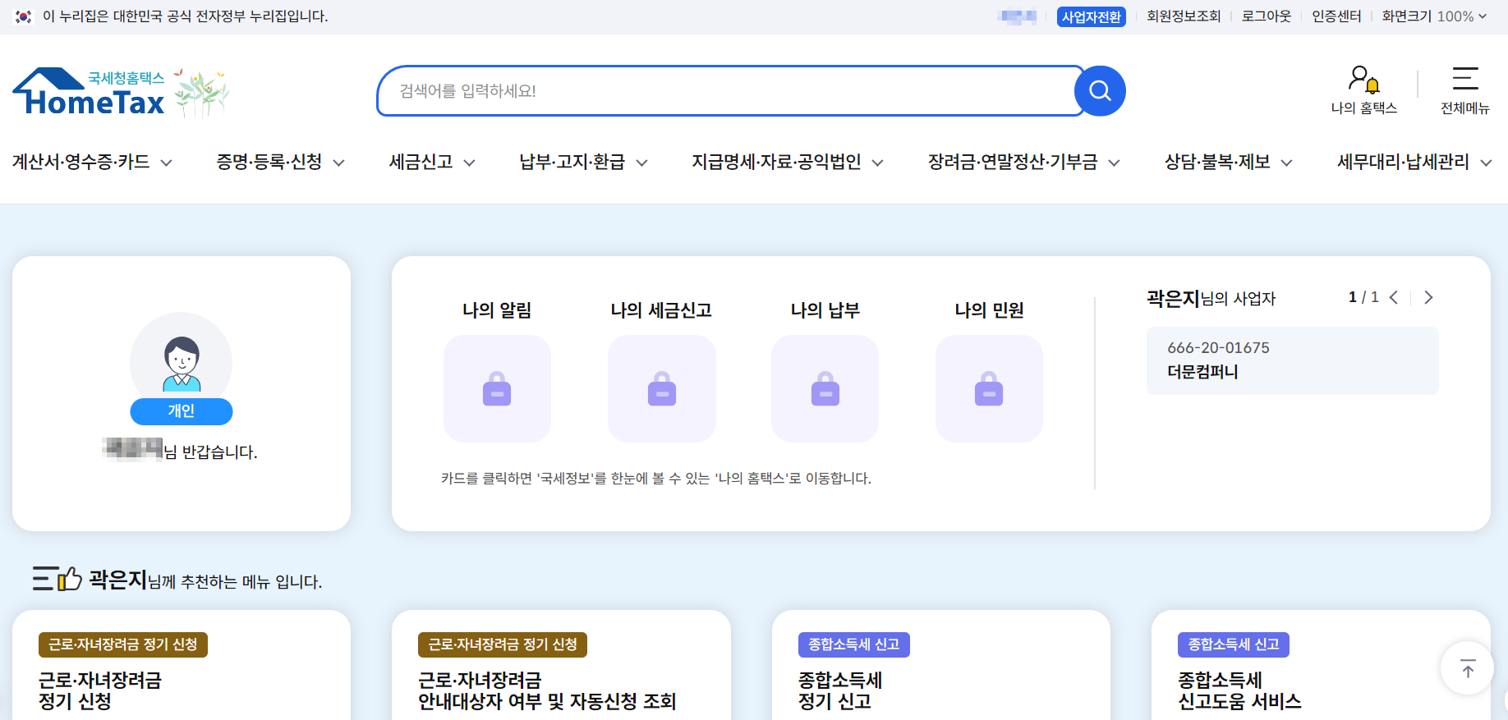Open 회원정보조회 link
1508x720 pixels.
pos(1184,16)
